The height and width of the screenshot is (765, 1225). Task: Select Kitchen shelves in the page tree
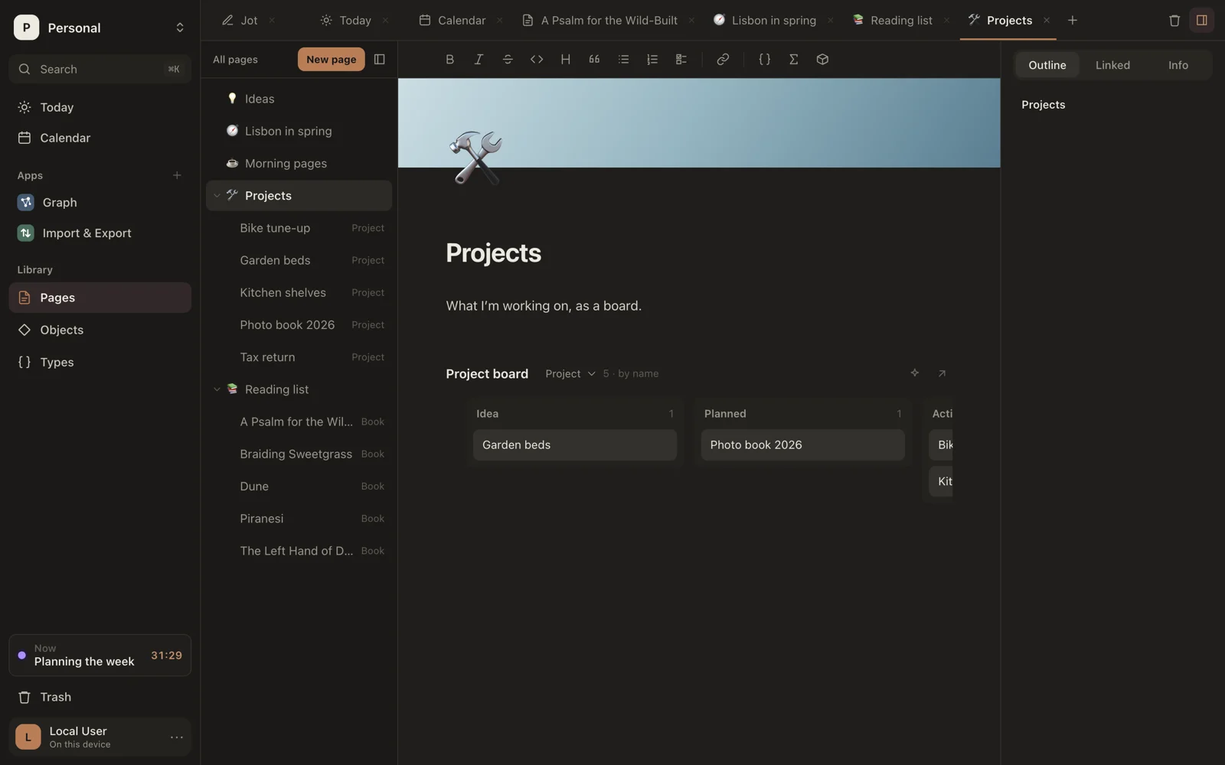click(299, 293)
